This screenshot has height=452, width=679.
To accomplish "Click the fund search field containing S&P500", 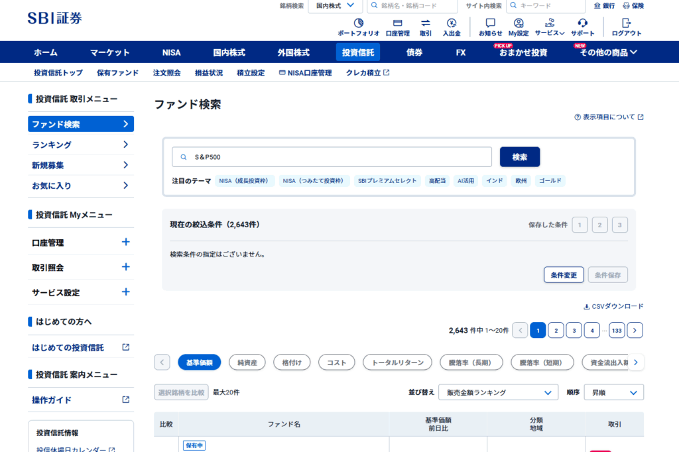I will tap(332, 156).
